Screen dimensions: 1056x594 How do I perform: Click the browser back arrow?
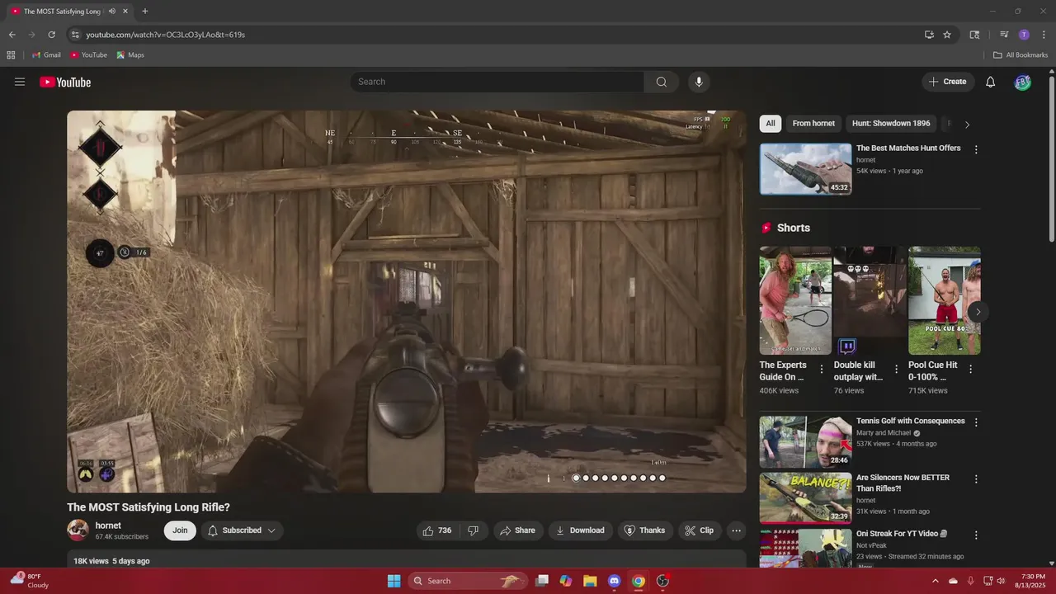(x=12, y=35)
